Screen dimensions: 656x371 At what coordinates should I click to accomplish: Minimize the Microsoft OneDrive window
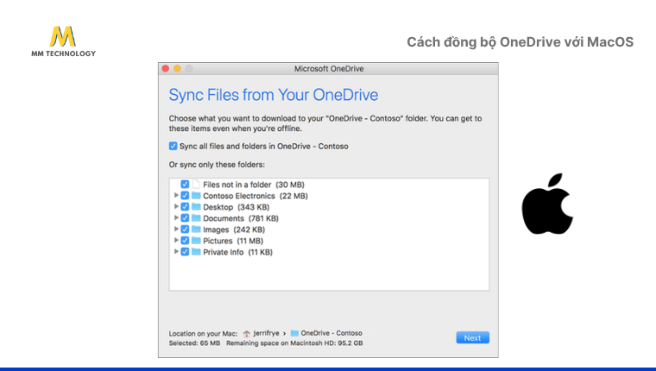coord(177,69)
